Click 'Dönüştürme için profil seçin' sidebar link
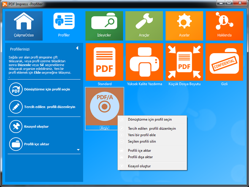This screenshot has height=187, width=249. 47,89
